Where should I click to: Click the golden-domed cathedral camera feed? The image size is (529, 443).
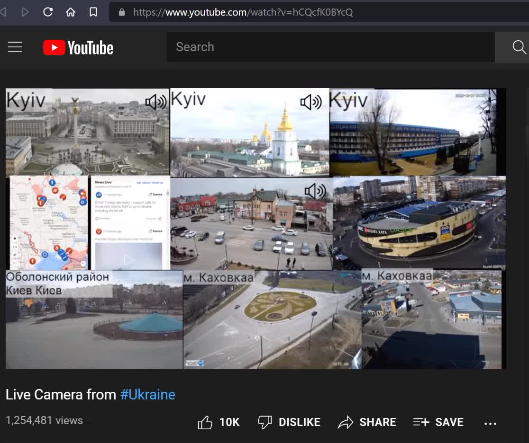point(250,133)
